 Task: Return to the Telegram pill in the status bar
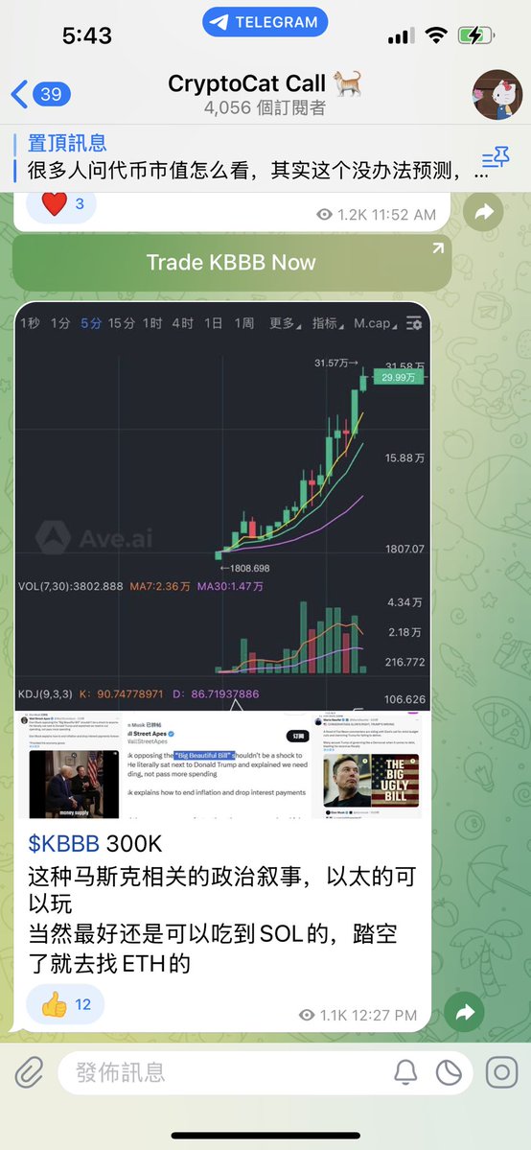click(x=265, y=22)
